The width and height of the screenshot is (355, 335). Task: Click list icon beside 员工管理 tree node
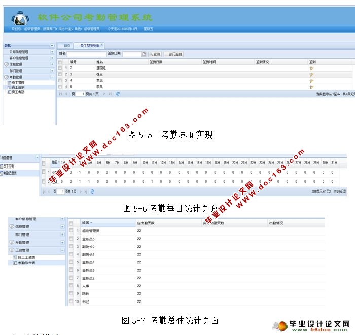click(9, 83)
